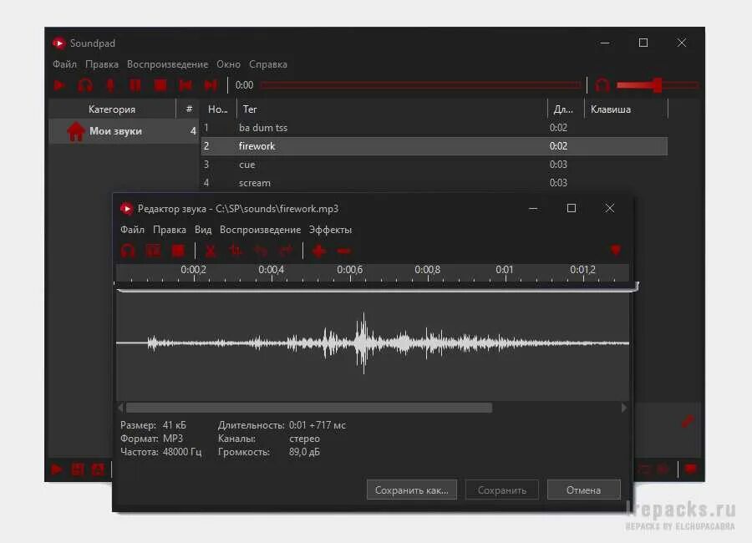752x543 pixels.
Task: Open the Эффекты menu in the sound editor
Action: point(330,230)
